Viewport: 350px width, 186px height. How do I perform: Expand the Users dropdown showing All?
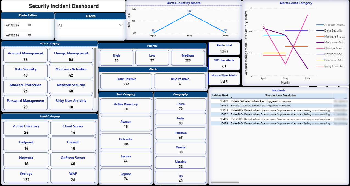(120, 25)
